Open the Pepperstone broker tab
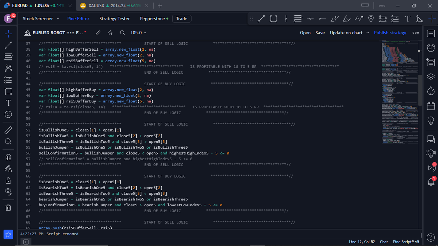The height and width of the screenshot is (246, 438). click(154, 19)
